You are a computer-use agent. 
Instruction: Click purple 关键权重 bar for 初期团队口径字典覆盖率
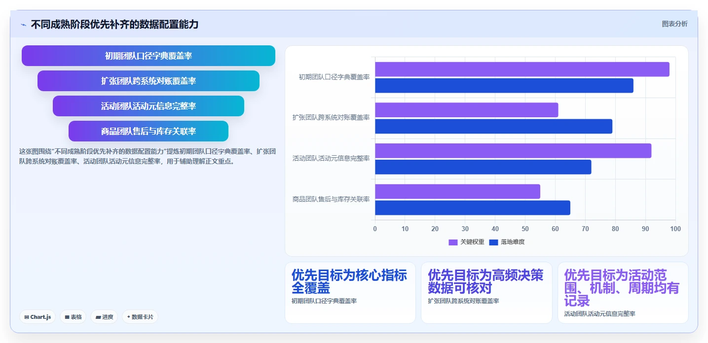coord(522,69)
